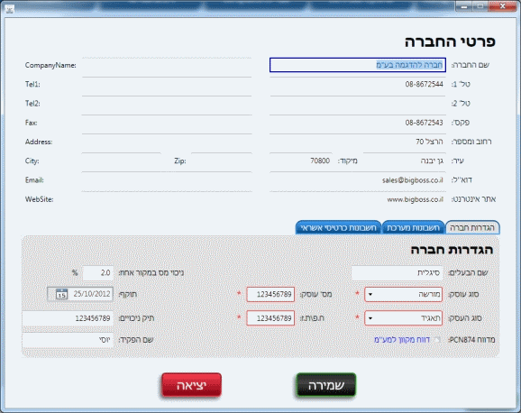Switch to the הגדרות חברה tab
The image size is (521, 413).
click(x=472, y=228)
